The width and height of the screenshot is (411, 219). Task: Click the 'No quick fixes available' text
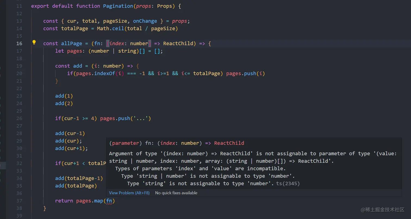[176, 193]
